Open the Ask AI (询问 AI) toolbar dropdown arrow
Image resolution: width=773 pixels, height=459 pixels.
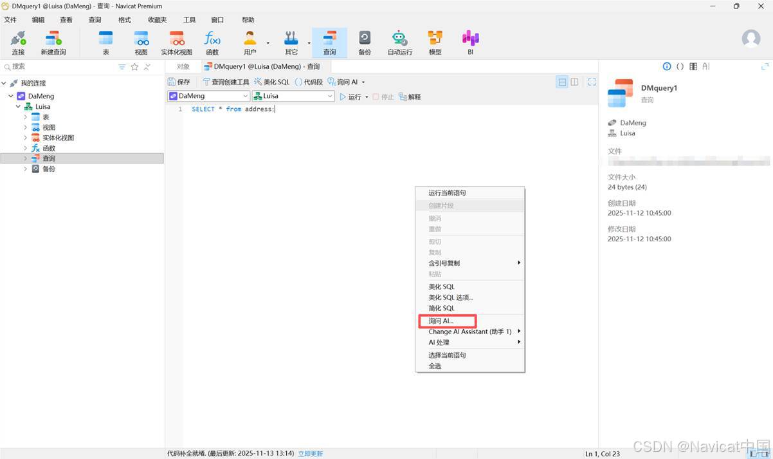363,82
